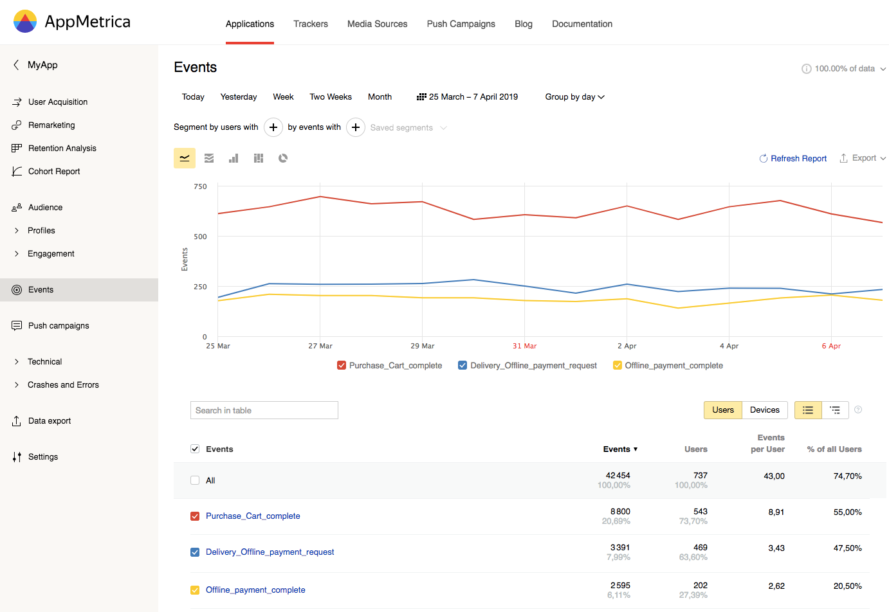
Task: Switch table to flat list view icon
Action: 808,410
